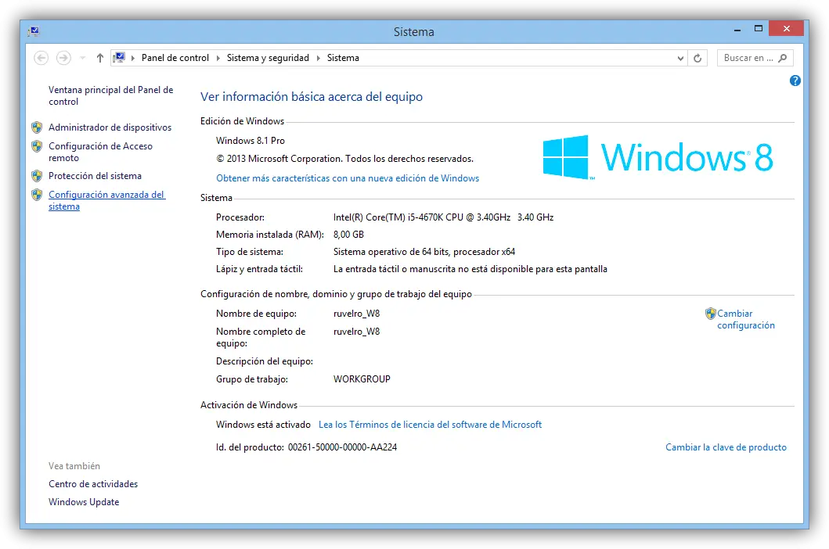Viewport: 829px width, 549px height.
Task: Open the address bar history dropdown
Action: pos(680,58)
